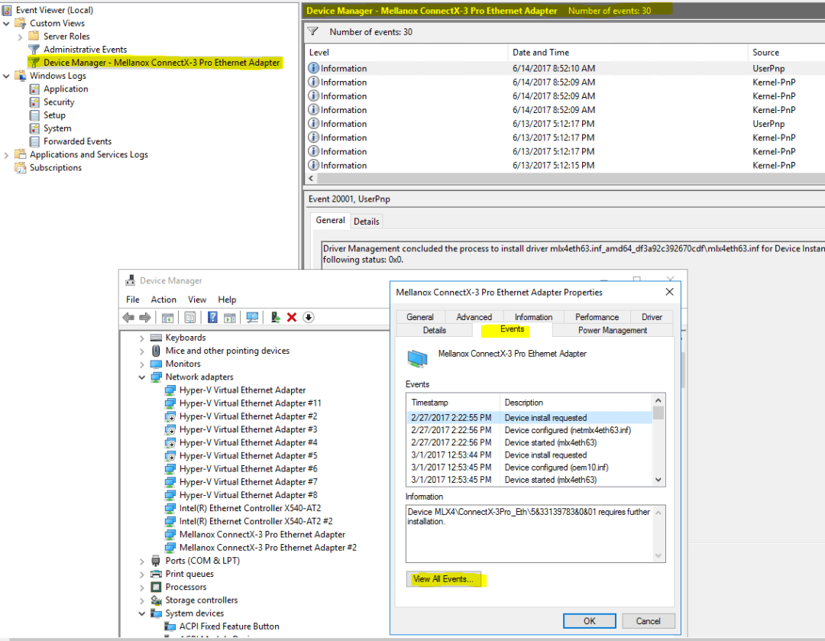
Task: Expand the Ports (COM & LPT) category
Action: pos(142,561)
